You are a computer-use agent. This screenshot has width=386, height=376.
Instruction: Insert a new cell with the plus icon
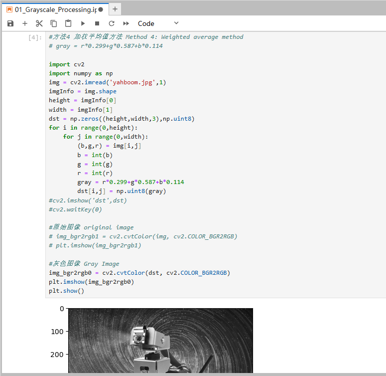click(25, 23)
